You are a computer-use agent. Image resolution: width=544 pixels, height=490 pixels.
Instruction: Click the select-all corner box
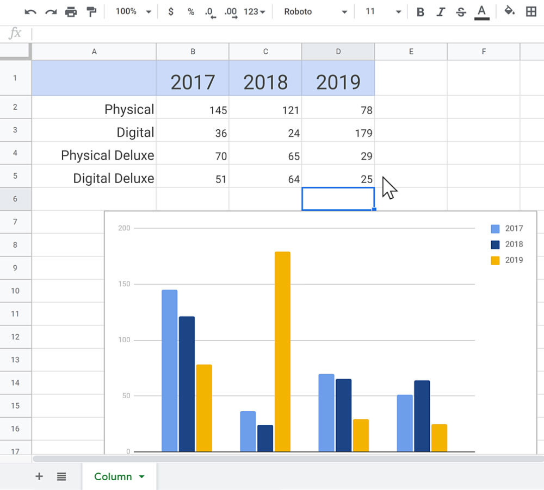[x=15, y=51]
